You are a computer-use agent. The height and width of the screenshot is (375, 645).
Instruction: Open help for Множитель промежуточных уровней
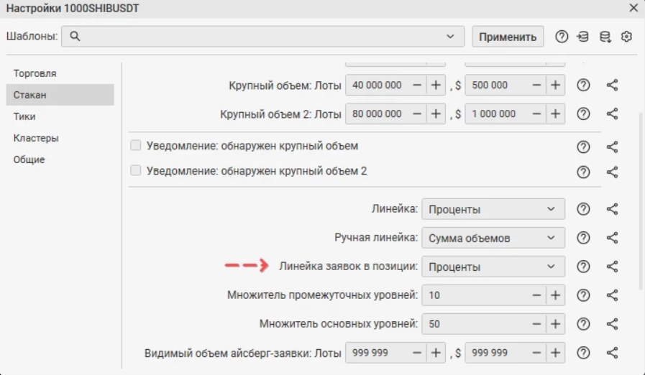coord(583,295)
